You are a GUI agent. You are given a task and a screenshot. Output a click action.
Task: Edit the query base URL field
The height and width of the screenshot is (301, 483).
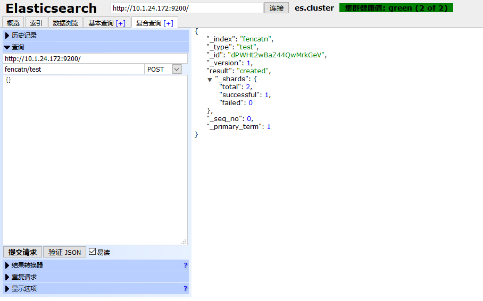pos(95,59)
